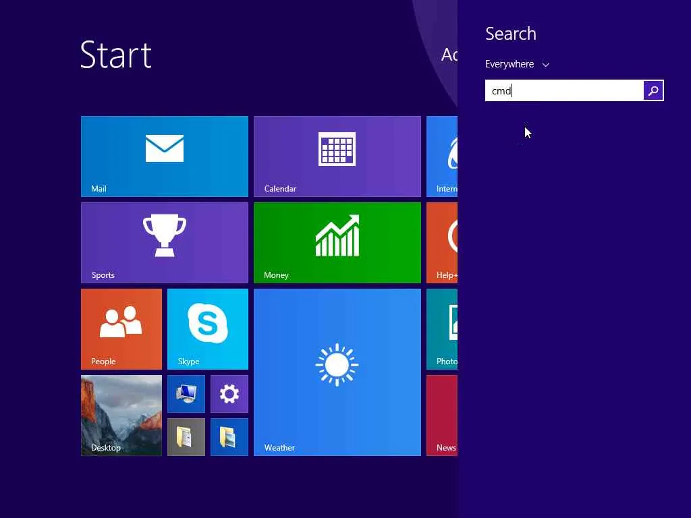Open the Internet Explorer tile

[x=442, y=156]
